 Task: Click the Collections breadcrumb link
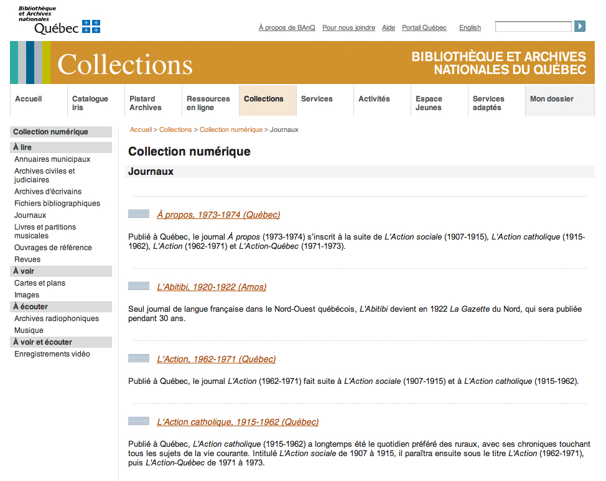(x=175, y=129)
